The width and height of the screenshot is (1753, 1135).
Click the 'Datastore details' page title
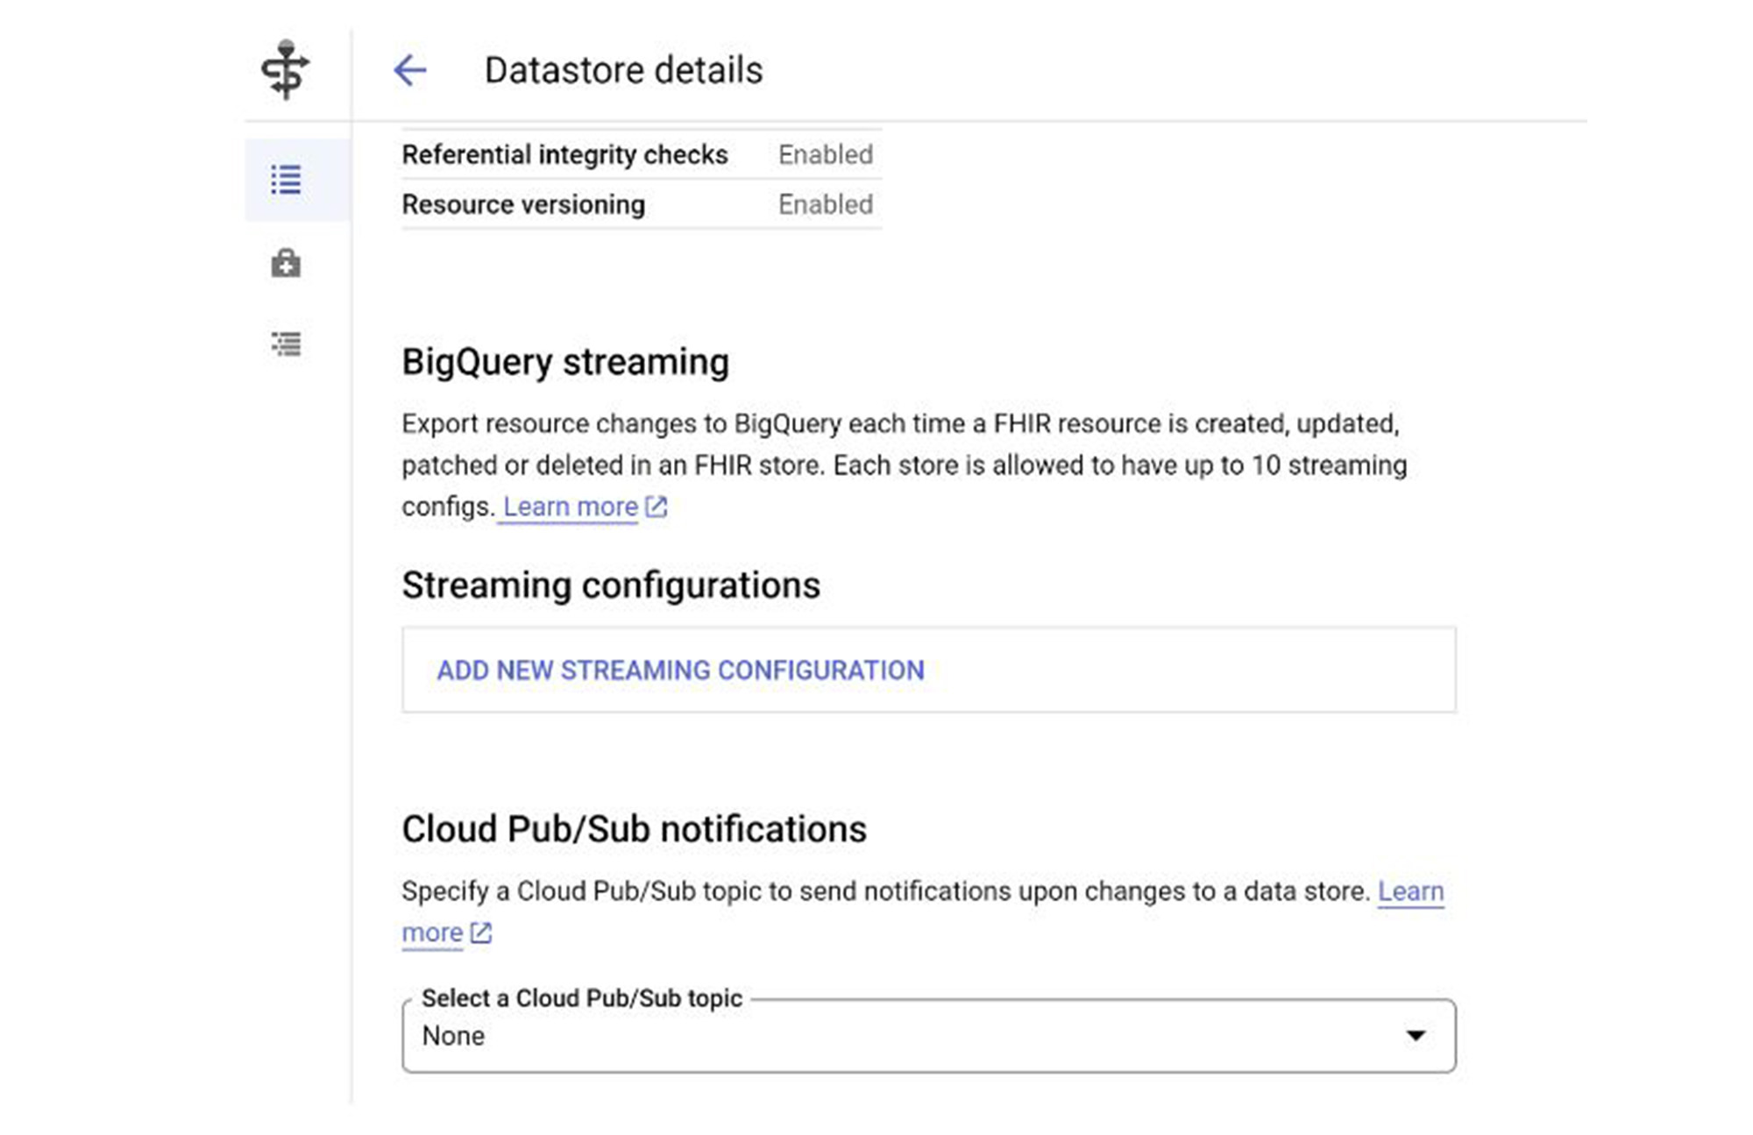pyautogui.click(x=623, y=70)
